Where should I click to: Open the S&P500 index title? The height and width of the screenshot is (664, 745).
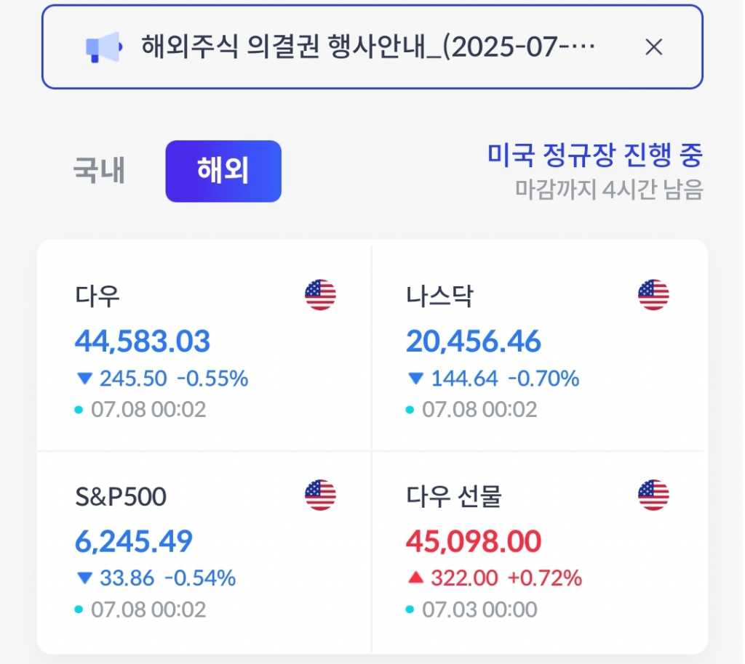(121, 496)
